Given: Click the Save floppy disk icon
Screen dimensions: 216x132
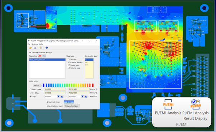Looking at the screenshot, I should point(35,48).
